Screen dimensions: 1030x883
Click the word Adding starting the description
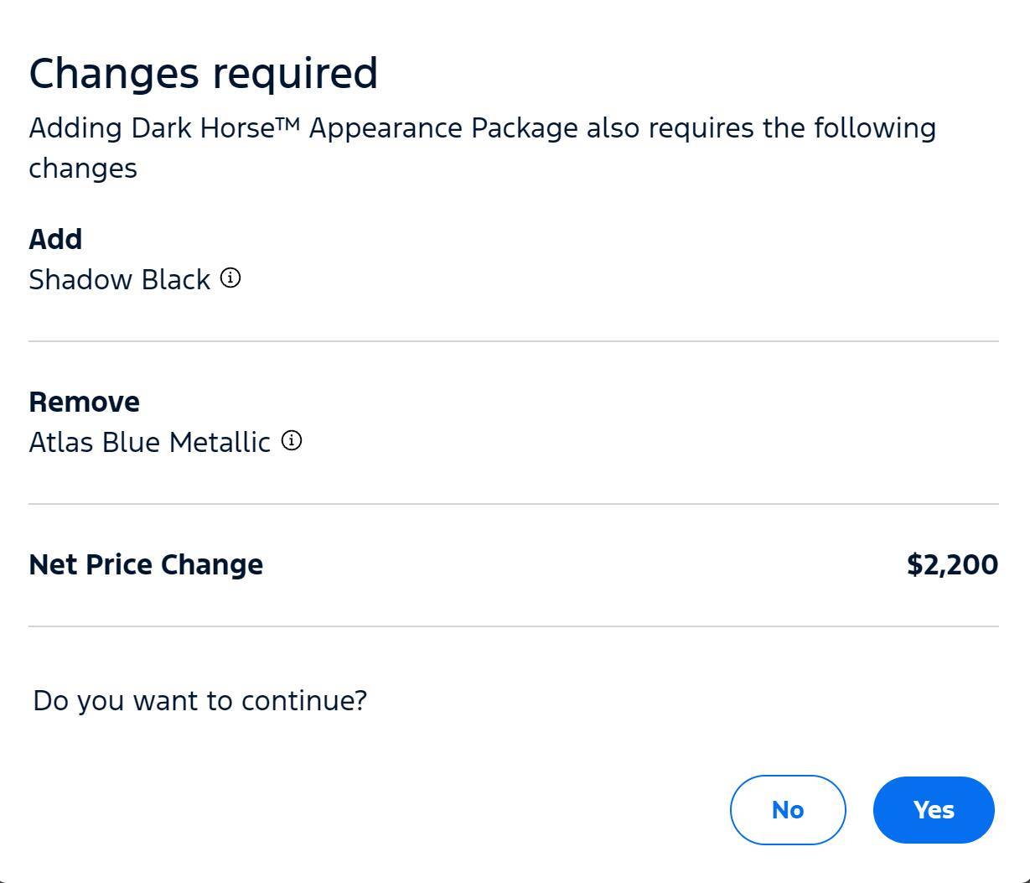click(76, 128)
